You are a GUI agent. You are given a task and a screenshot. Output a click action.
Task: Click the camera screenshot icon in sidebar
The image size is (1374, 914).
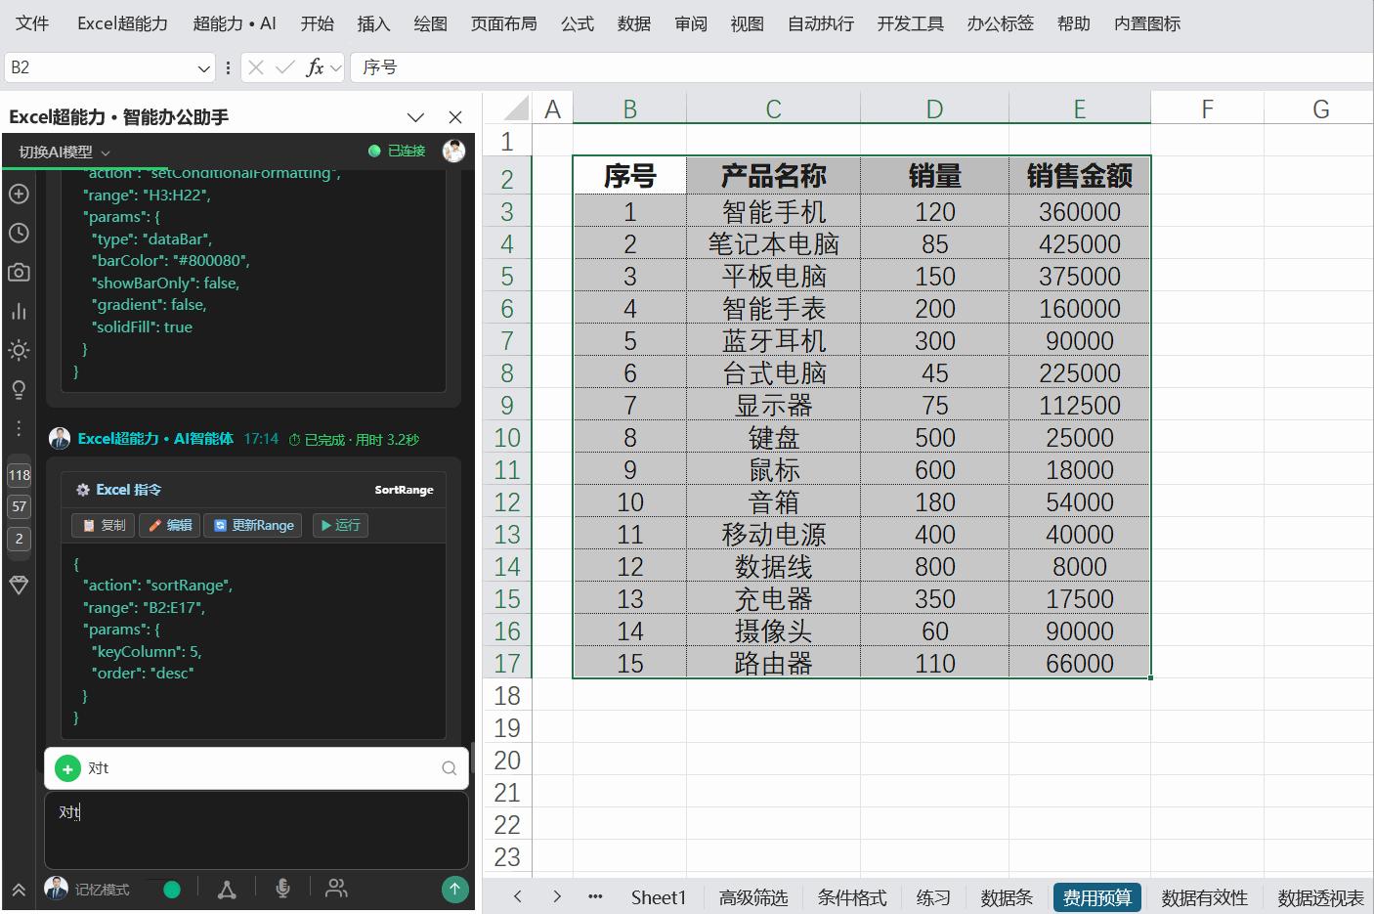pos(19,272)
